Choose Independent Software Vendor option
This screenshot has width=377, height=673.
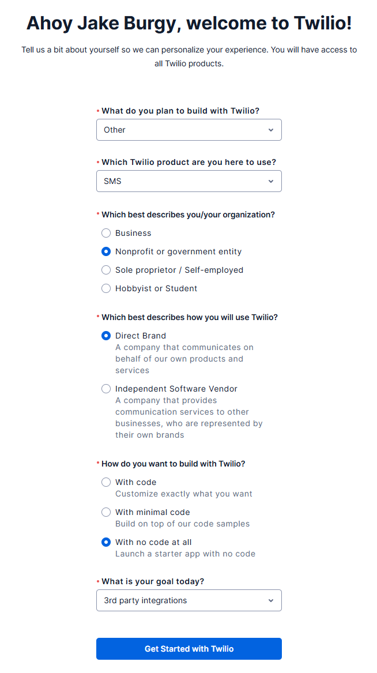tap(106, 389)
